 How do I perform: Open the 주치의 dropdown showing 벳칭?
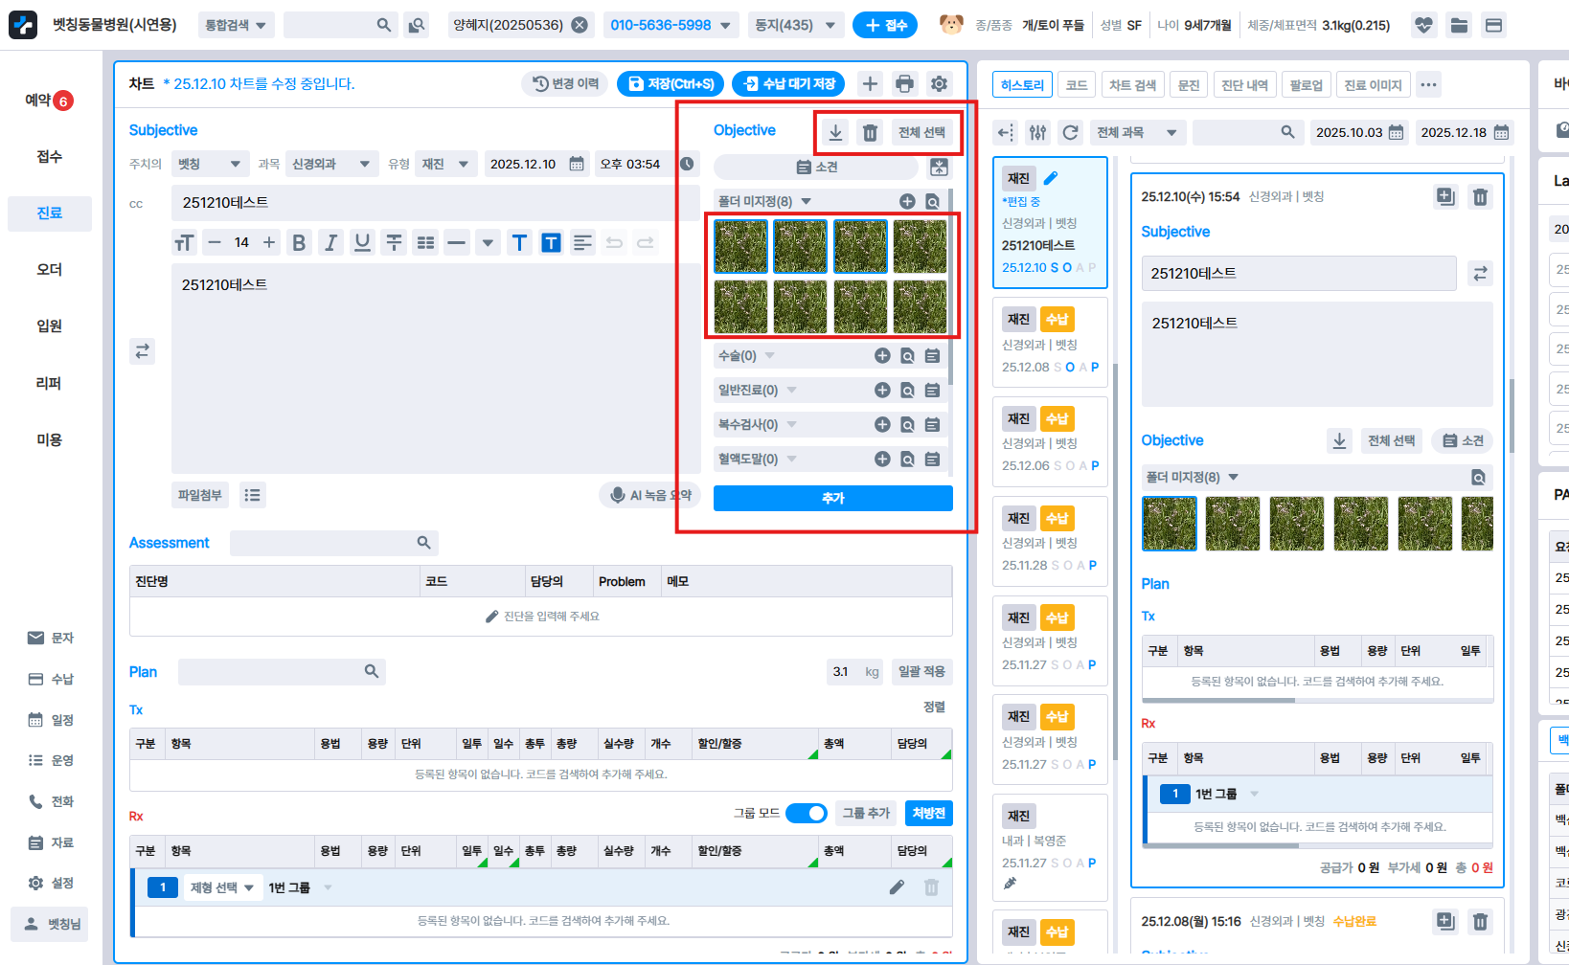tap(210, 164)
